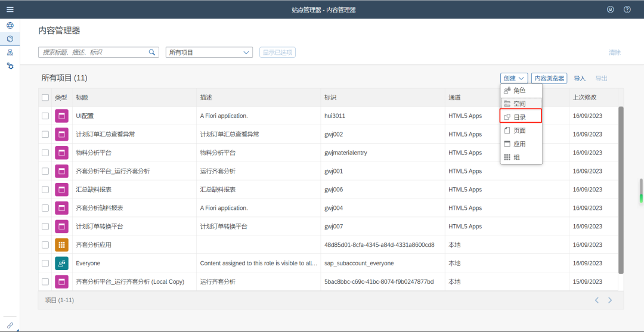Viewport: 644px width, 332px height.
Task: Choose 应用 from the create menu
Action: (x=521, y=144)
